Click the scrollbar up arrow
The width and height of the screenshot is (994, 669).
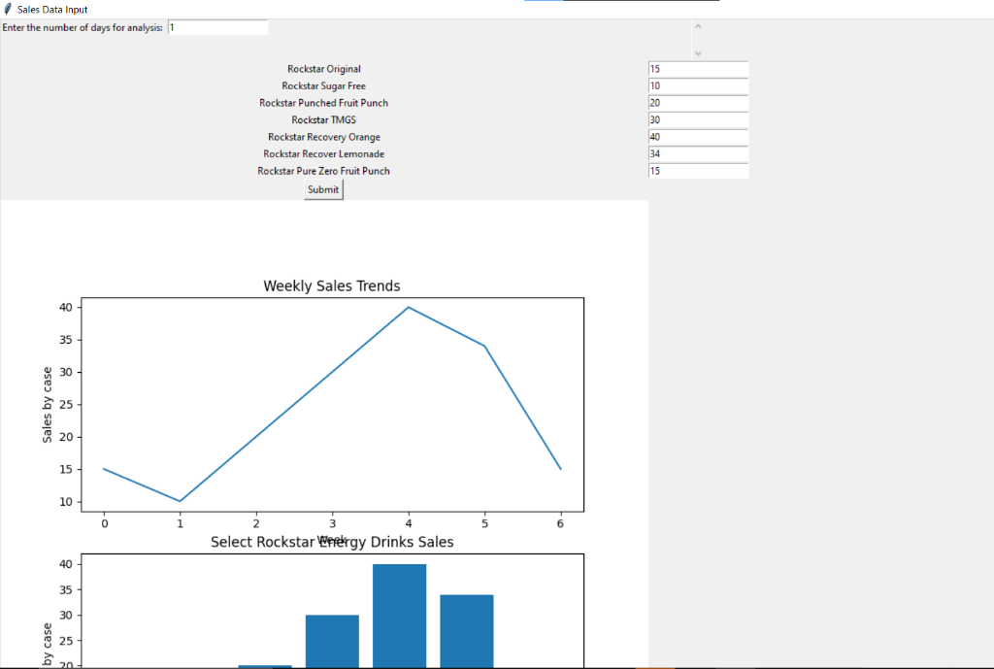pos(697,25)
